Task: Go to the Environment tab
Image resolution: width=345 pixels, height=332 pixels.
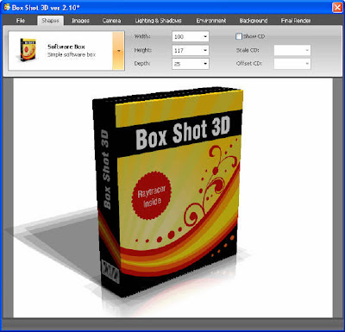Action: click(x=211, y=21)
